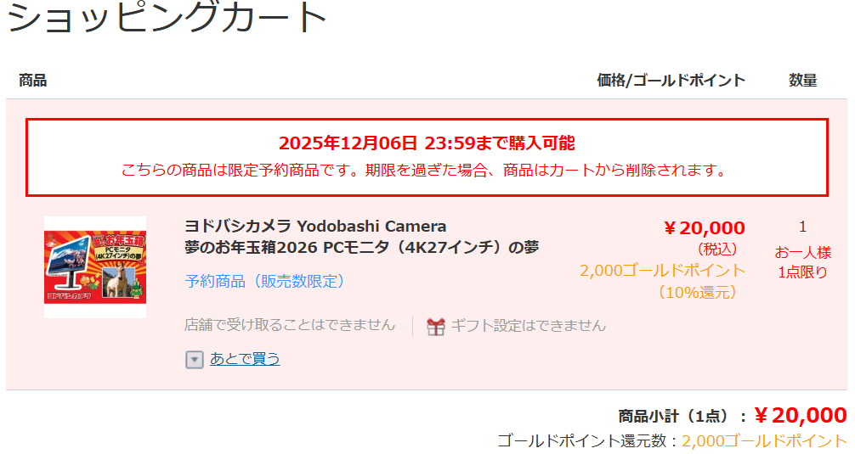Viewport: 855px width, 454px height.
Task: Open product title 夢のお年玉箱2026 PCモニタ
Action: (x=361, y=248)
